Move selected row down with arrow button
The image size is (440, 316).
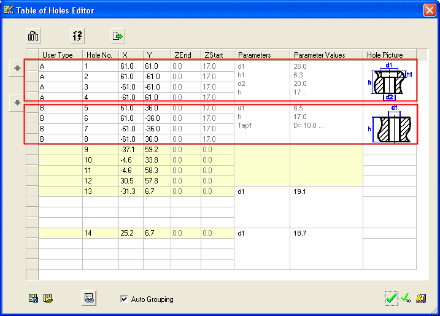pos(17,102)
